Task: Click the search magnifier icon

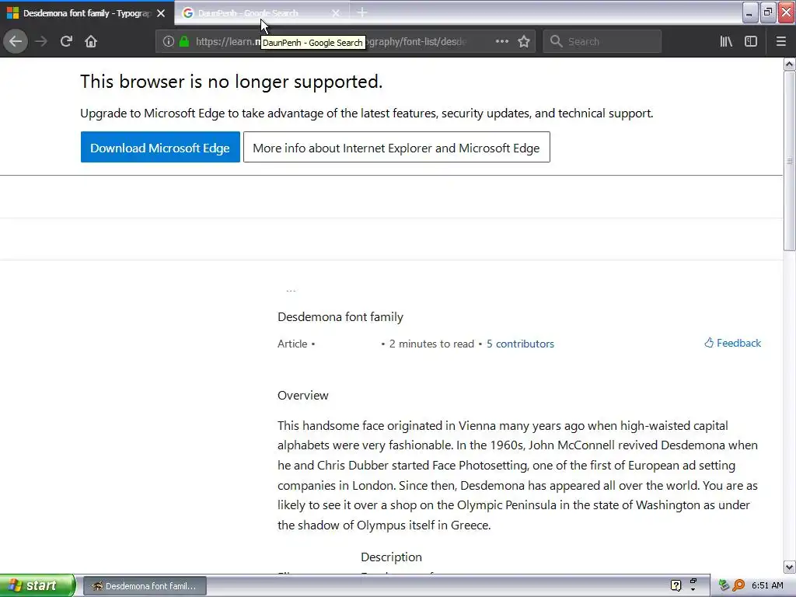Action: click(556, 42)
